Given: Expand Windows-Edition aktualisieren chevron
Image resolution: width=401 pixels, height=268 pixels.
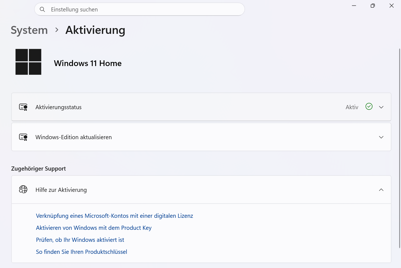Looking at the screenshot, I should pos(381,137).
